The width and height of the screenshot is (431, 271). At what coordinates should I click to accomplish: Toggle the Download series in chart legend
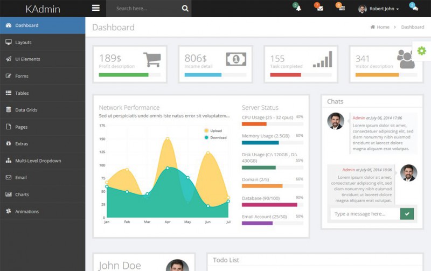(215, 137)
